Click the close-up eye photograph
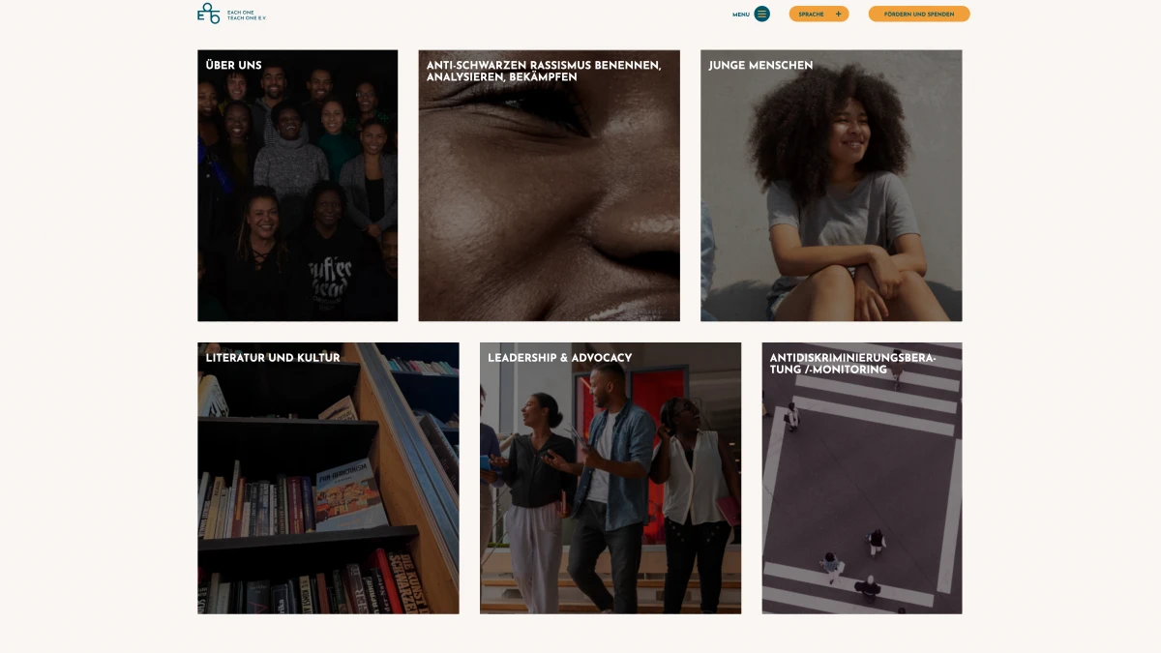Viewport: 1161px width, 653px height. point(550,186)
